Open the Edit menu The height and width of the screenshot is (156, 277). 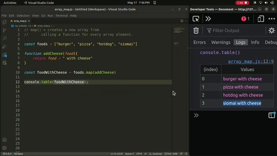coord(12,16)
